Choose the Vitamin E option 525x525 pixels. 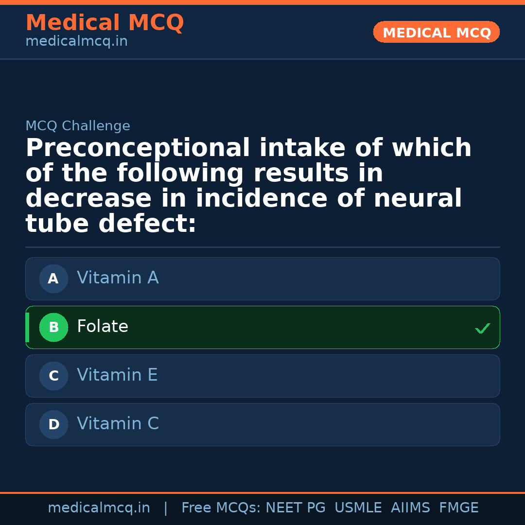pos(262,376)
